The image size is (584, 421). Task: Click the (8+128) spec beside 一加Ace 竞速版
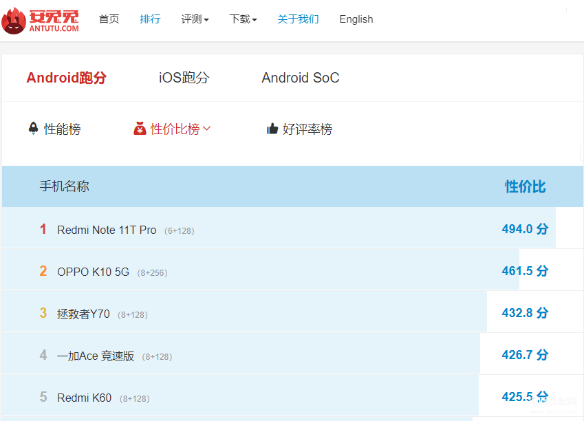157,357
